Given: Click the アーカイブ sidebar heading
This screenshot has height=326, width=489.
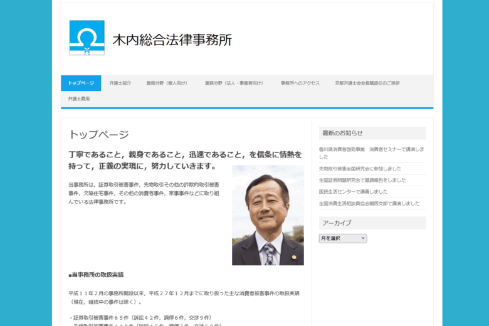Looking at the screenshot, I should coord(337,223).
